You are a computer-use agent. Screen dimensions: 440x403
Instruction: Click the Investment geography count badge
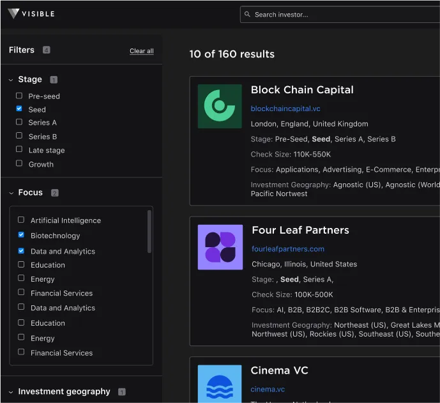pyautogui.click(x=122, y=392)
